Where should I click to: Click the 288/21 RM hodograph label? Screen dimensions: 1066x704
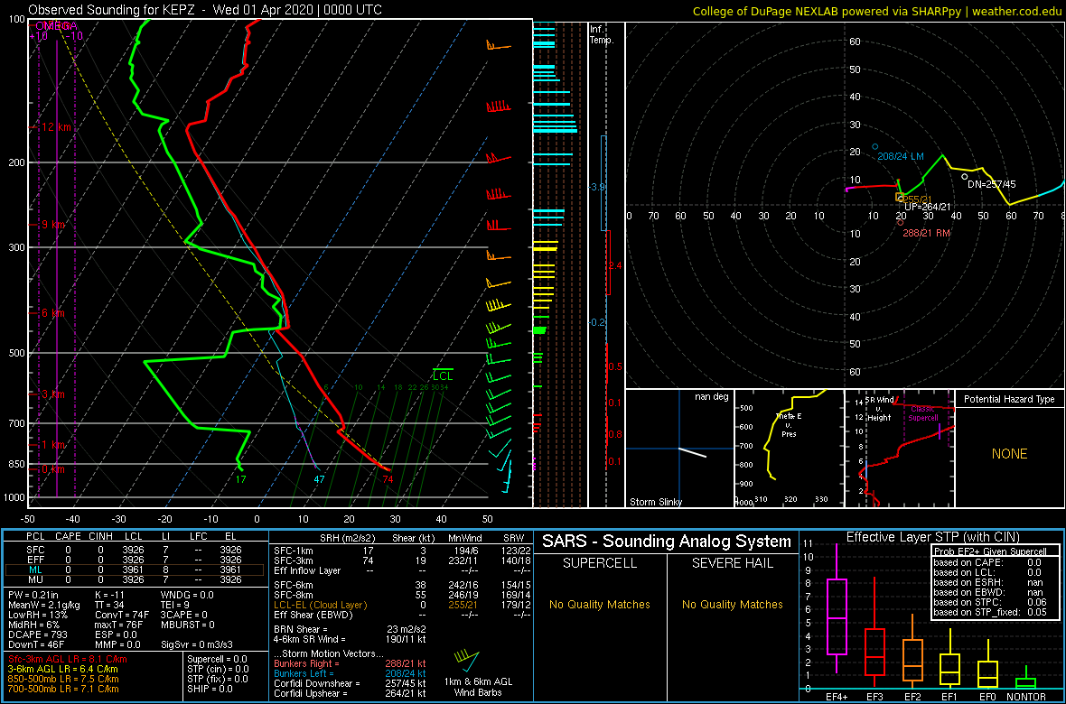[x=926, y=233]
